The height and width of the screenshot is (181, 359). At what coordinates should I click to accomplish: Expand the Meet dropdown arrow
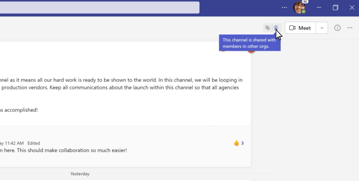pos(322,28)
